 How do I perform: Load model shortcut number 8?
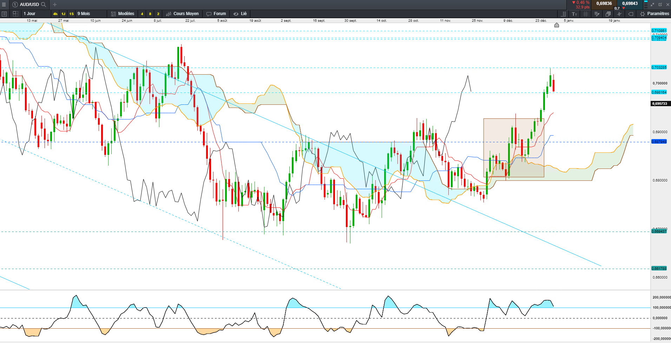(150, 14)
